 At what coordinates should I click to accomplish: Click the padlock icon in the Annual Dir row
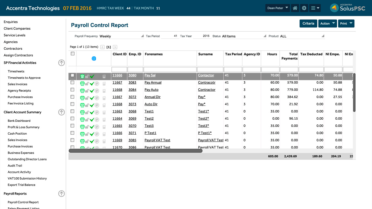point(87,98)
